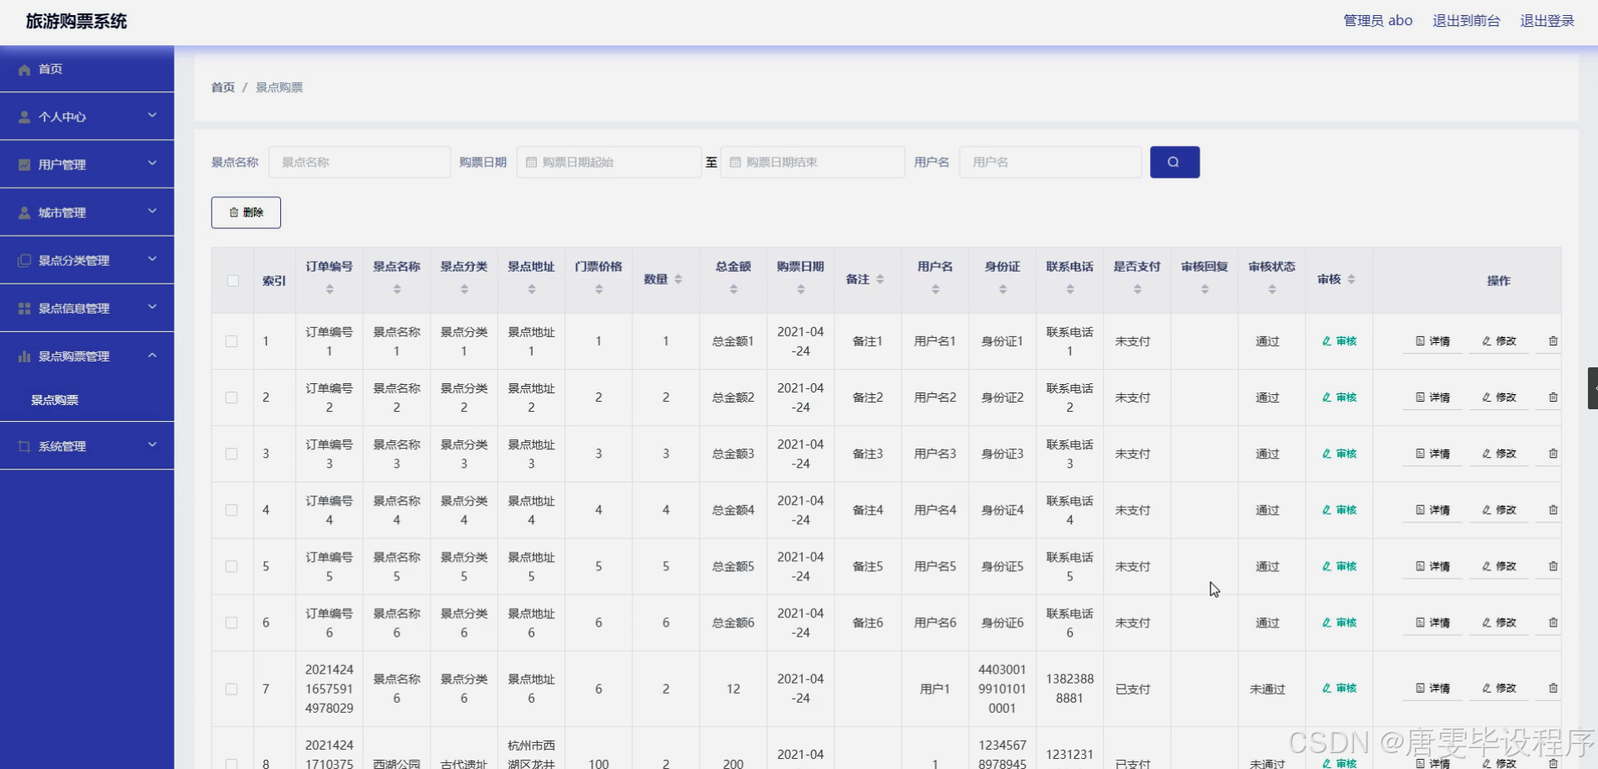
Task: Check the checkbox for row 3
Action: point(232,454)
